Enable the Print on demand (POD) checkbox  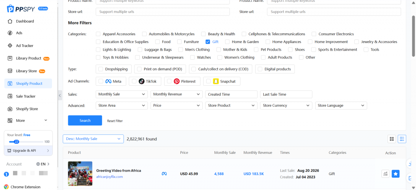point(139,69)
